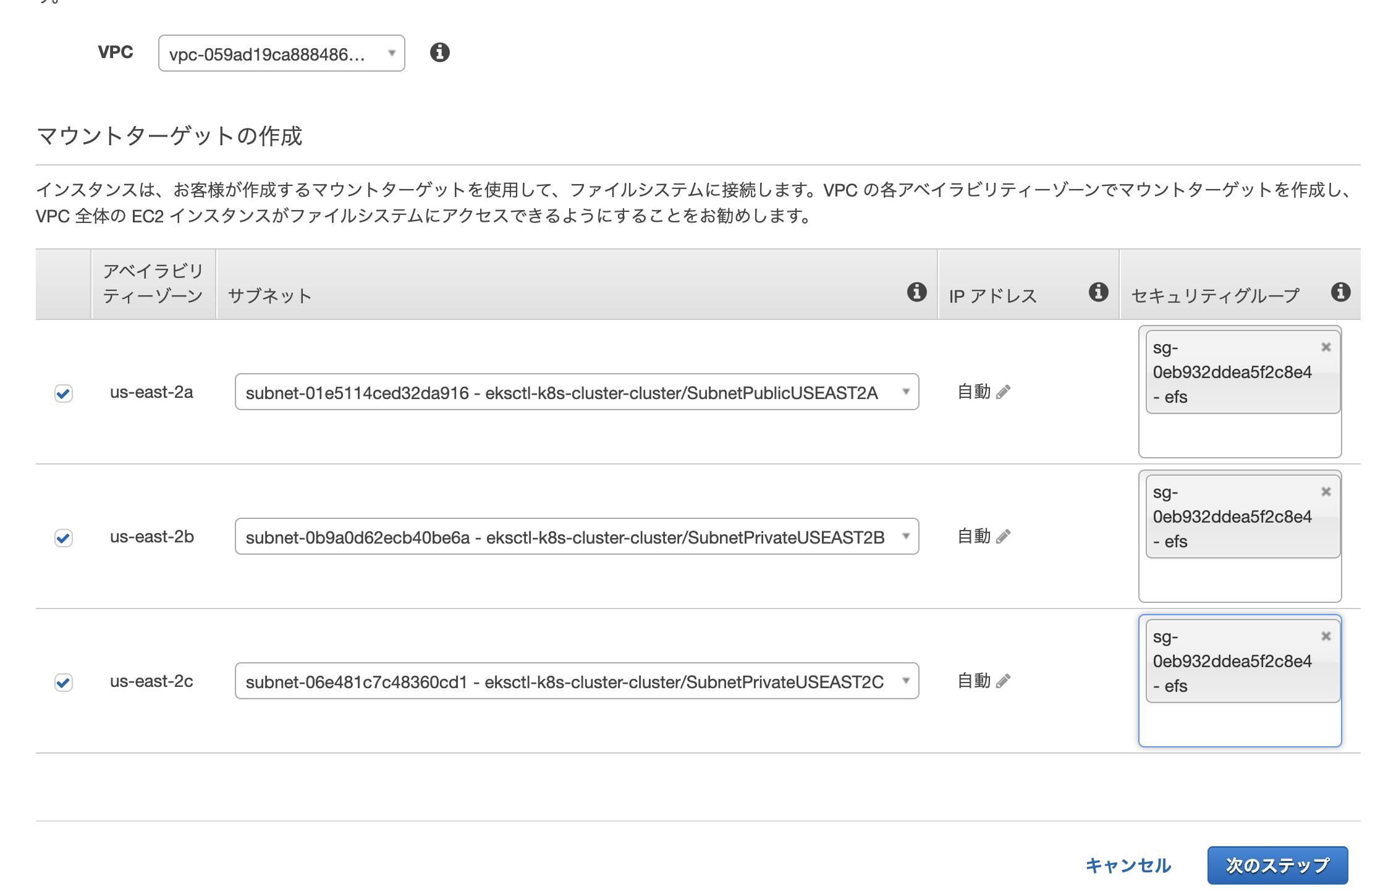
Task: Remove efs security group from us-east-2a row
Action: click(1326, 347)
